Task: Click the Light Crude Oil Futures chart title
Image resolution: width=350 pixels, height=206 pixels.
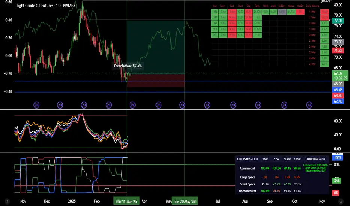Action: pos(46,6)
